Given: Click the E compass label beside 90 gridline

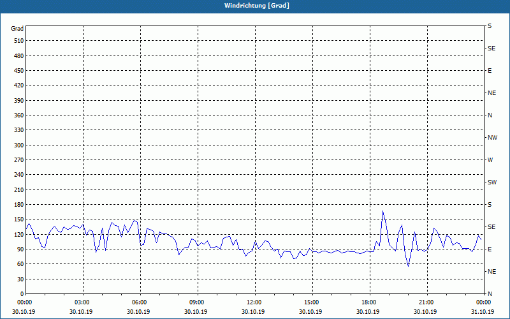Looking at the screenshot, I should tap(490, 249).
